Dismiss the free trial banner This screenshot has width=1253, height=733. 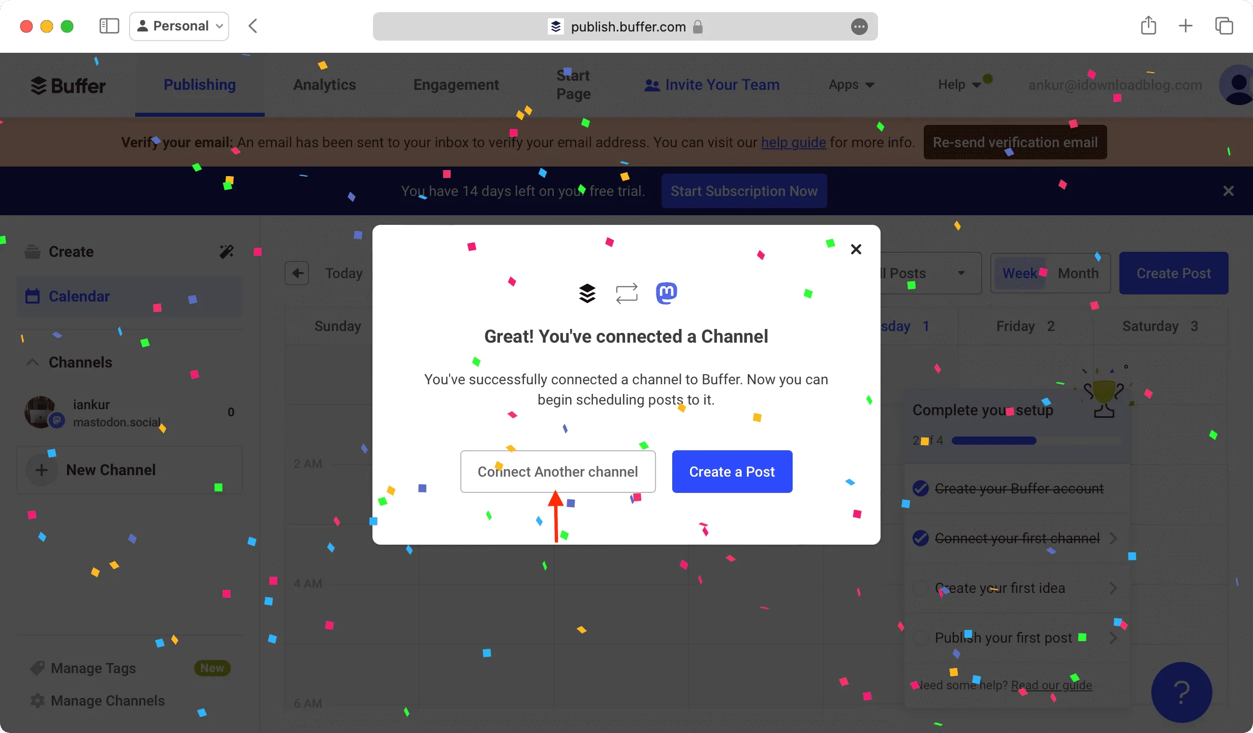[x=1229, y=191]
